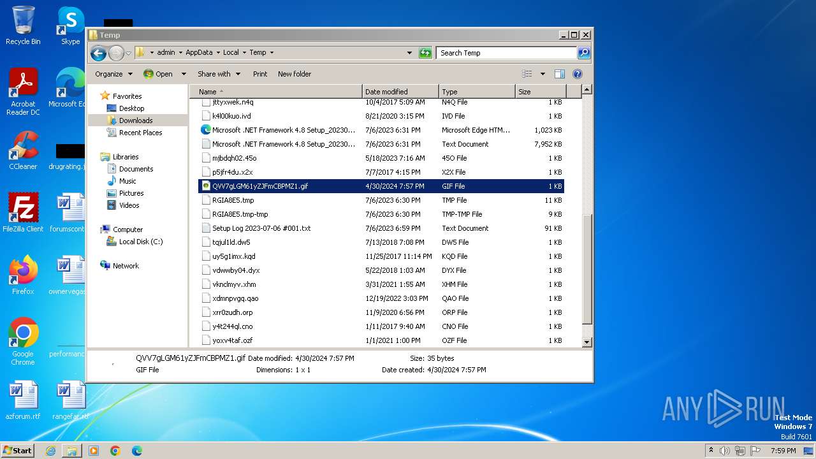Sort by Type column header
This screenshot has width=816, height=459.
pos(477,92)
